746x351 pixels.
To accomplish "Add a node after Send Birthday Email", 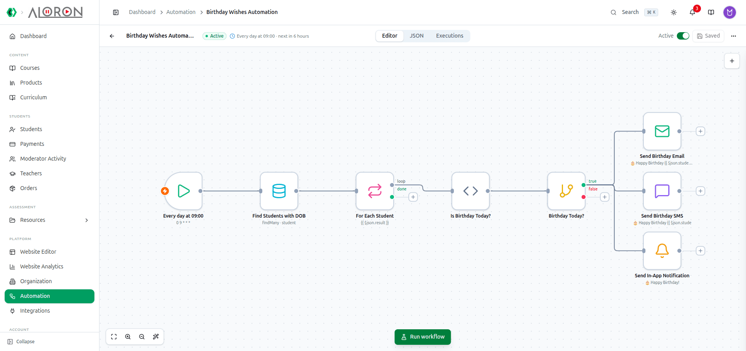I will point(701,131).
